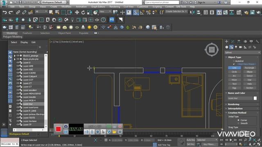Screen dimensions: 262x147
Task: Open the Utilities wrench panel tab
Action: click(x=257, y=41)
